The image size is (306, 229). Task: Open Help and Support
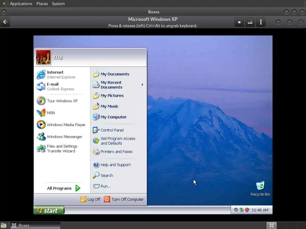119,165
